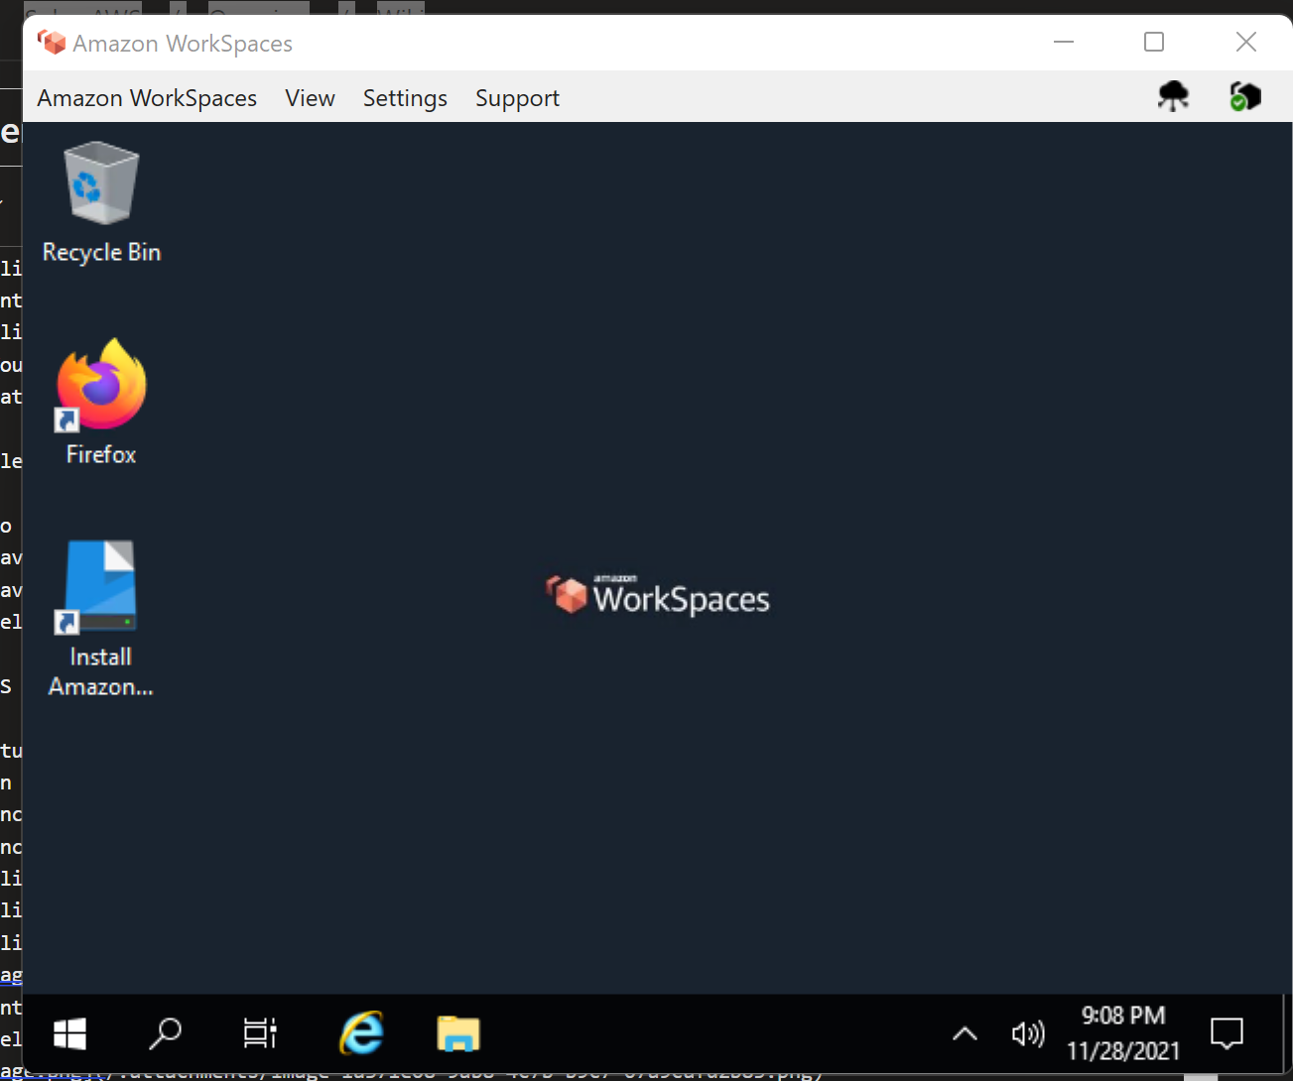
Task: Minimize the Amazon WorkSpaces window
Action: pyautogui.click(x=1064, y=42)
